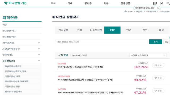
Task: Open 연금상품/매수 in the sidebar
Action: [9, 37]
